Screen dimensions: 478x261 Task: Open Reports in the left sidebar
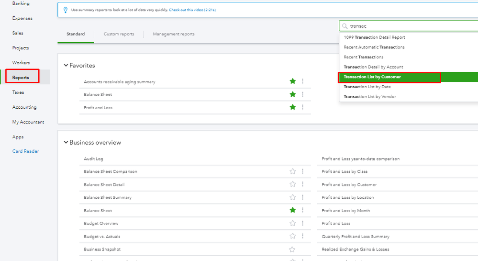21,78
